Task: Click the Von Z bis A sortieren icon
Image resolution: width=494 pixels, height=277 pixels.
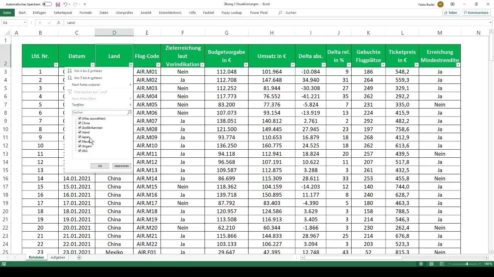Action: coord(70,78)
